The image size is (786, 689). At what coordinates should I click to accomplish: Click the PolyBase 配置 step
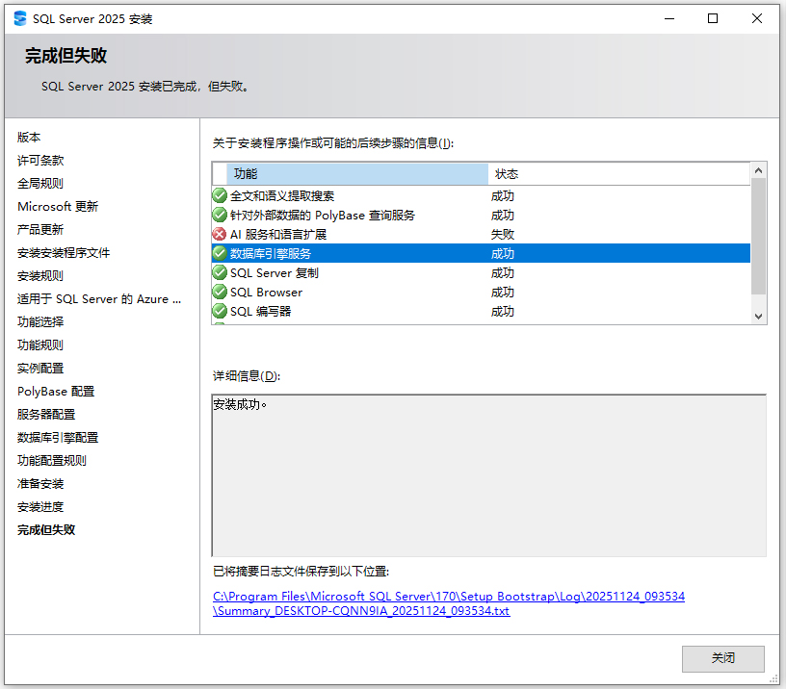56,391
